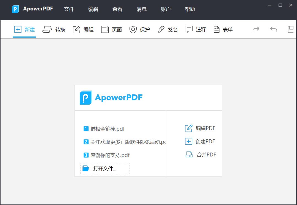Open the 保护 protection tools
Viewport: 297px width, 205px height.
pos(140,29)
